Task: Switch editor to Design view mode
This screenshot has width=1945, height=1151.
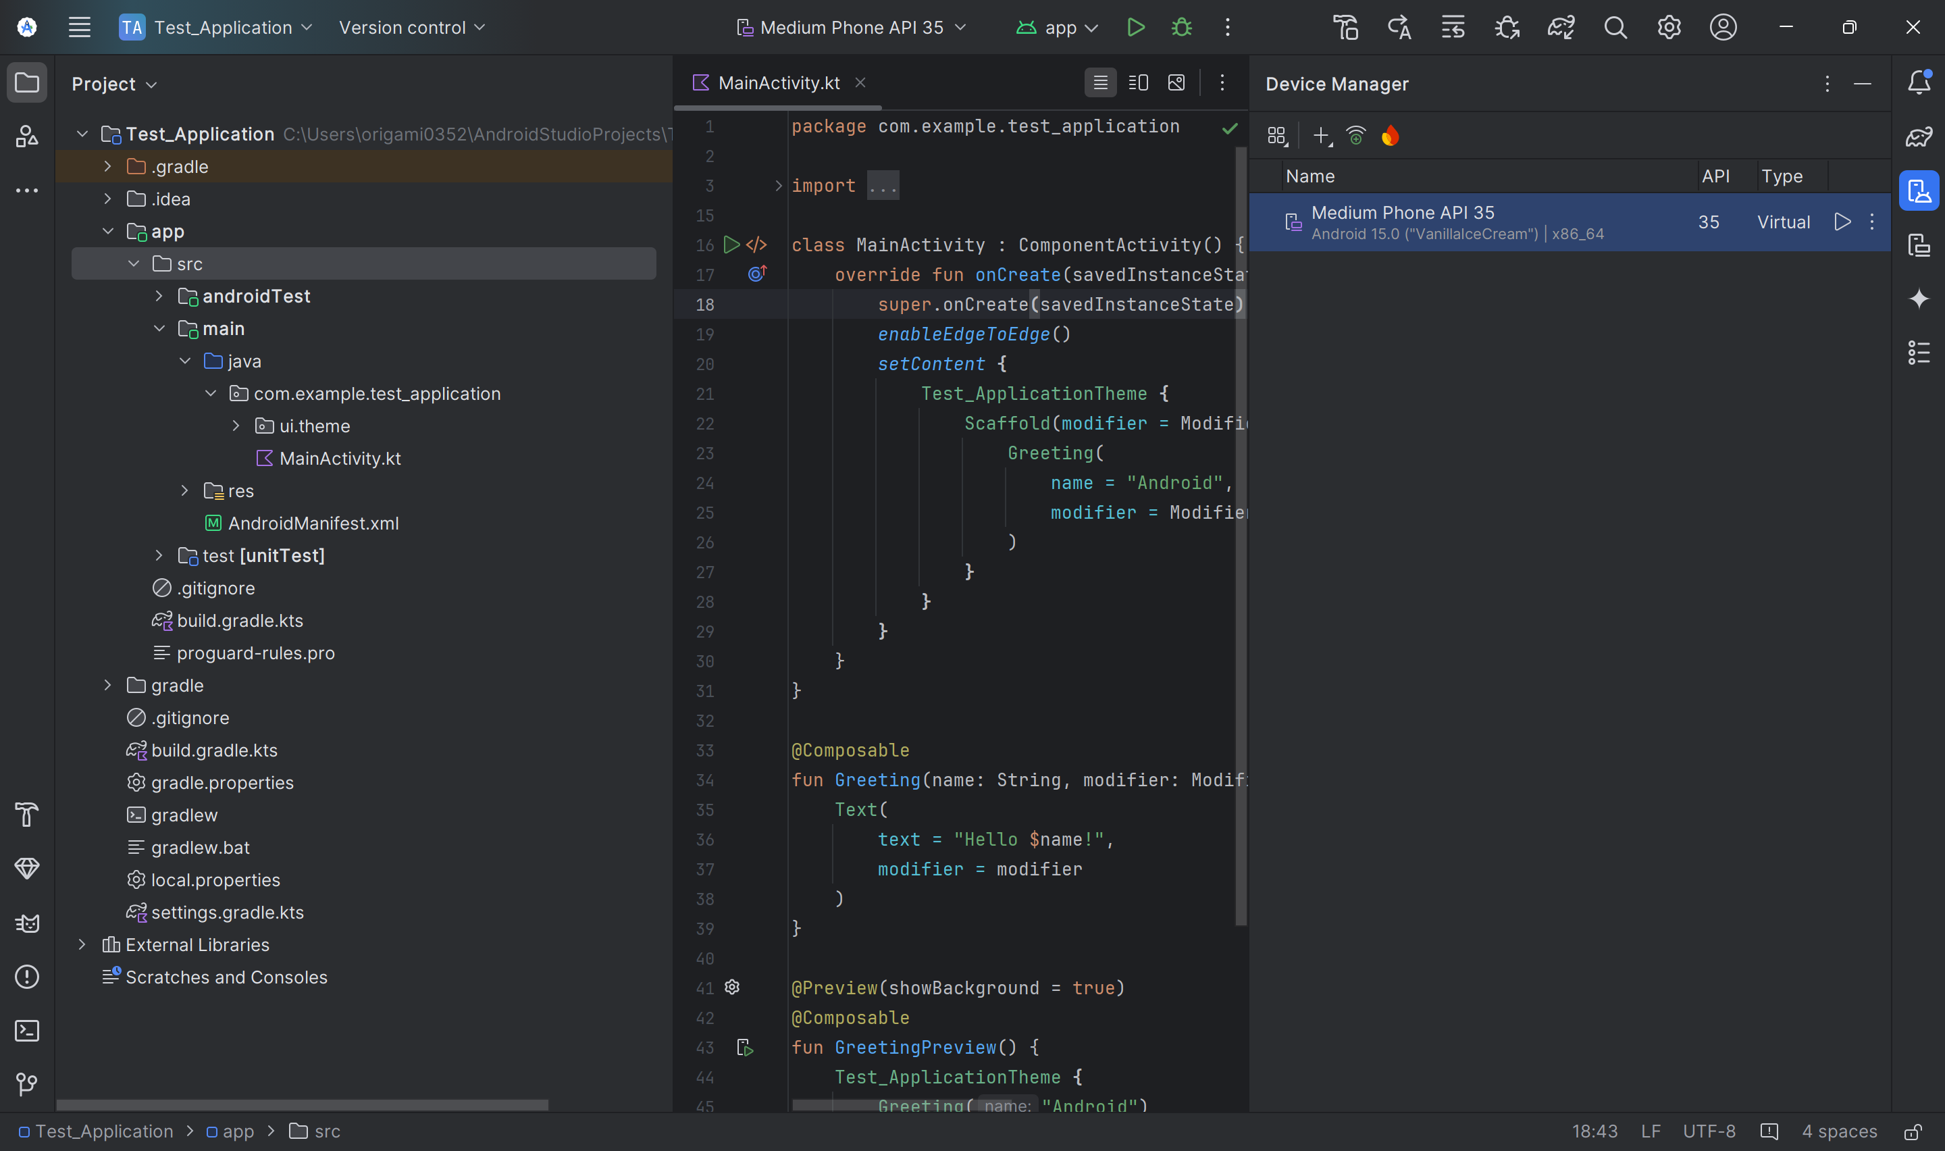Action: pos(1176,83)
